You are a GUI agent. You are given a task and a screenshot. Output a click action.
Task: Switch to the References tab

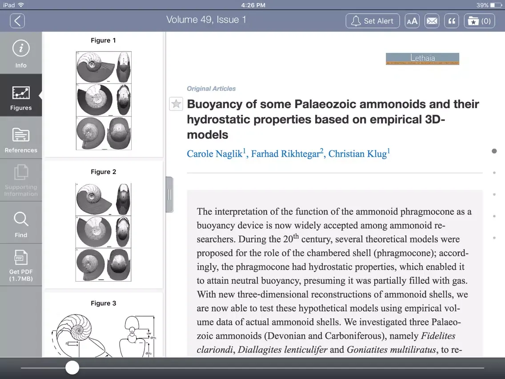coord(20,138)
